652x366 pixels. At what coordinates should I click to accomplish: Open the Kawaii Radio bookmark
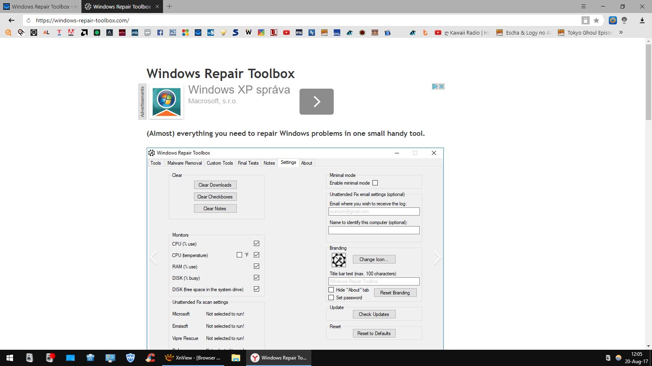tap(462, 33)
